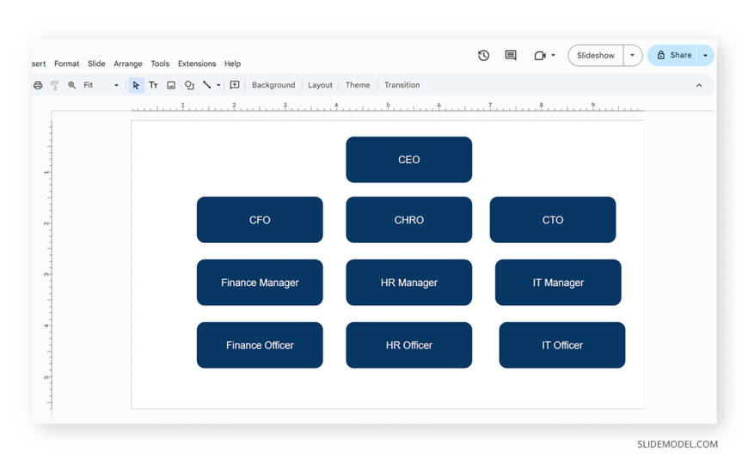Viewport: 748px width, 463px height.
Task: Select the IT Officer shape
Action: (x=562, y=345)
